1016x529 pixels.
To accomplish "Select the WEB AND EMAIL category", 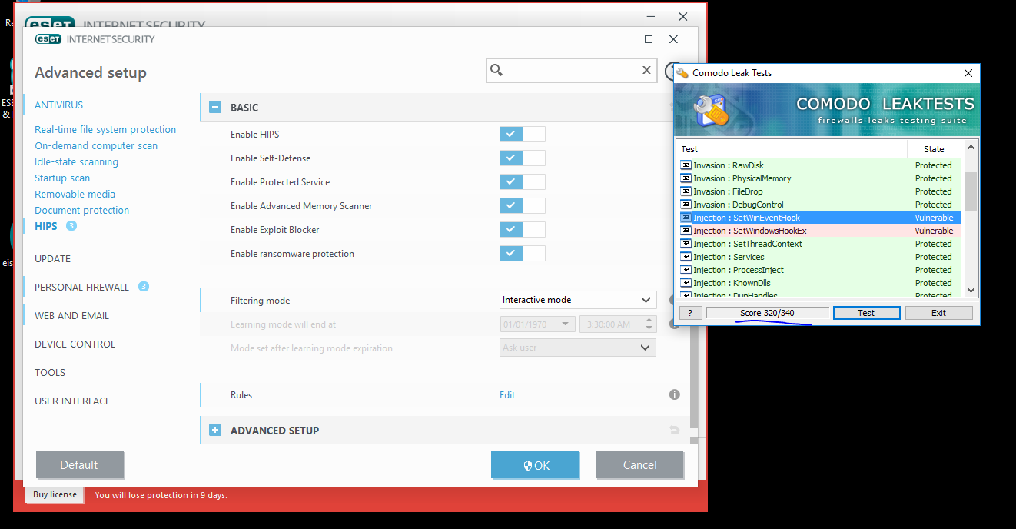I will tap(71, 315).
